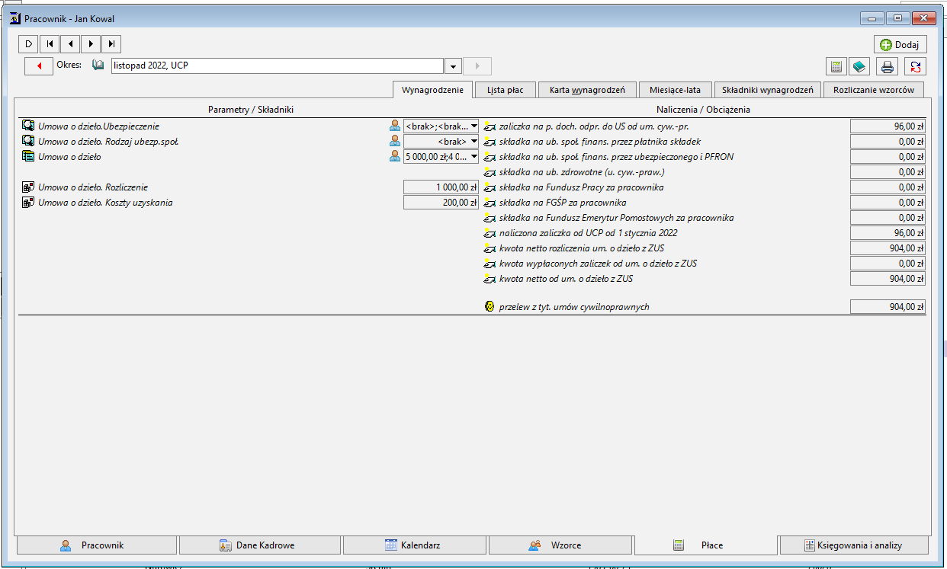The width and height of the screenshot is (947, 569).
Task: Open the Rozliczanie wzorców tab
Action: [874, 90]
